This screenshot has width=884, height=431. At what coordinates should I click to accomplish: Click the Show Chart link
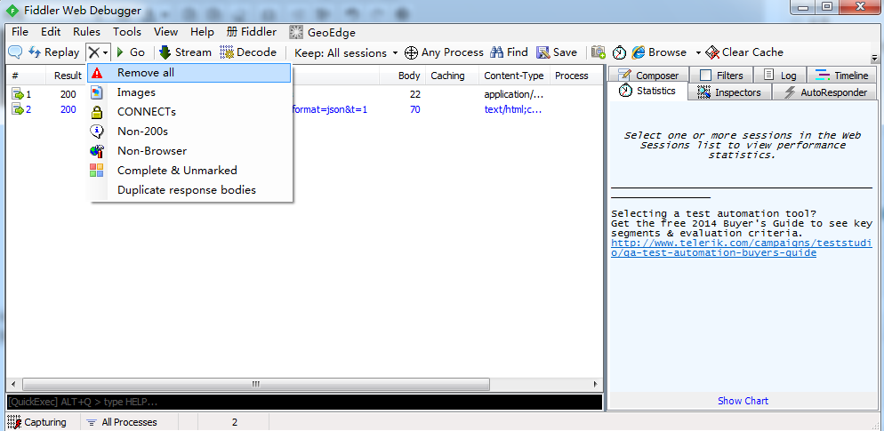click(743, 401)
